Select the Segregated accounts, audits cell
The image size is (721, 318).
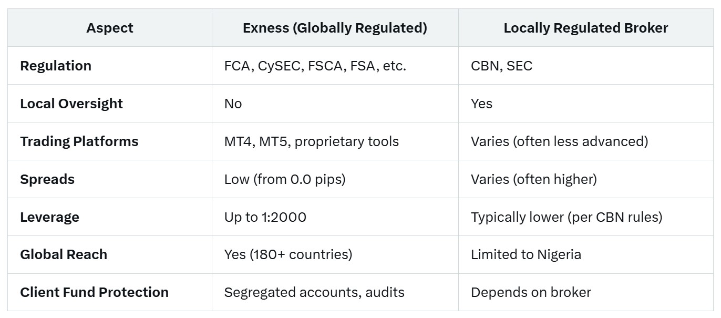[314, 292]
